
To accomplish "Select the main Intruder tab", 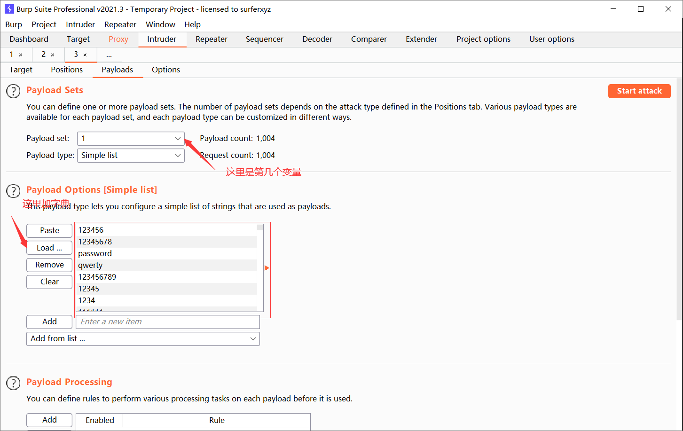I will click(x=162, y=39).
